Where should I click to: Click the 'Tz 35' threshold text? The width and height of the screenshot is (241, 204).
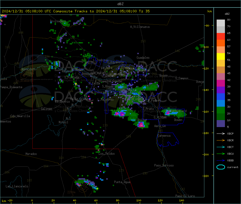click(x=144, y=11)
